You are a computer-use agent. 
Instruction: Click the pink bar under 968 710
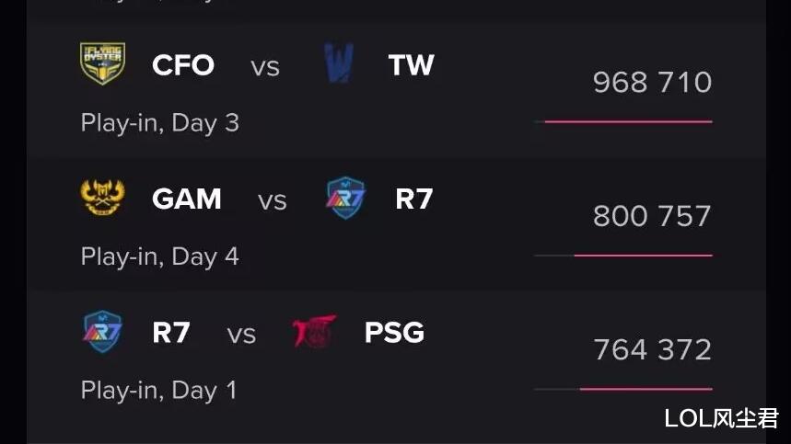pos(629,122)
